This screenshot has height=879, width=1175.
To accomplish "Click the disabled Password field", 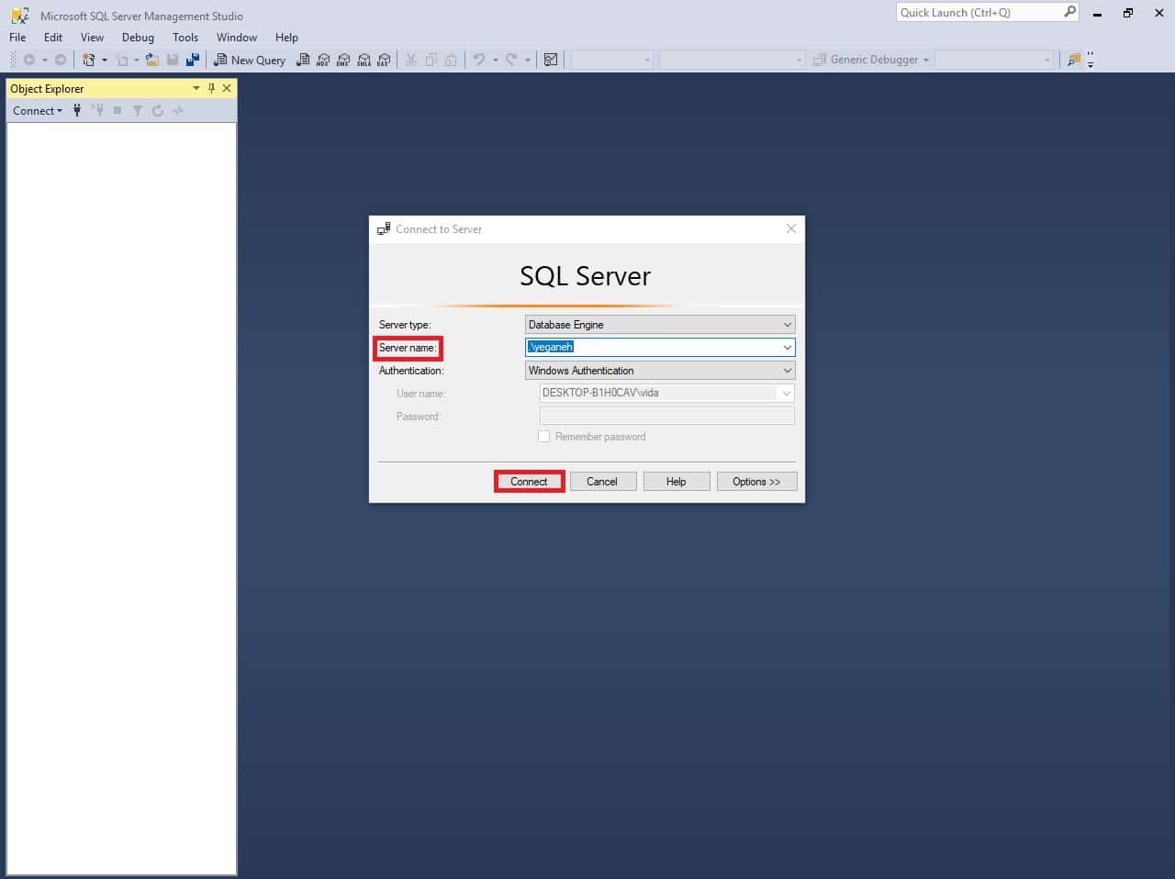I will click(x=667, y=416).
